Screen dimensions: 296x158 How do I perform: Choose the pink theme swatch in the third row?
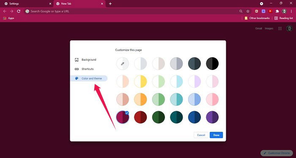click(212, 99)
